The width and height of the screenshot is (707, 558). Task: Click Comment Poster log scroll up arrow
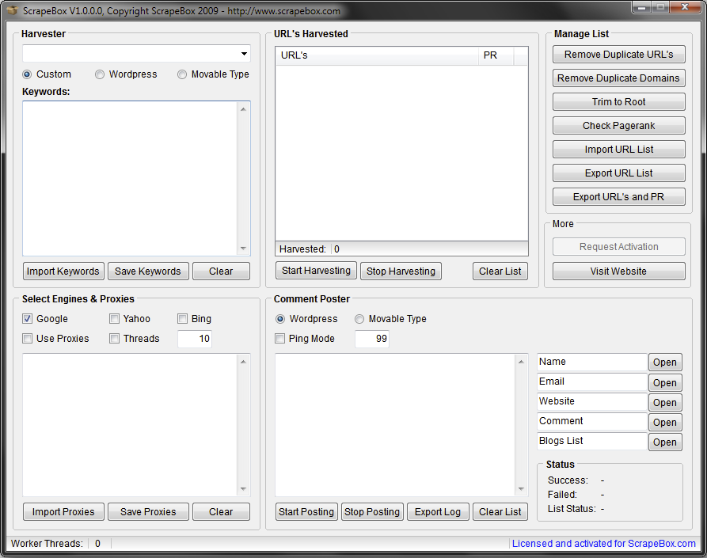click(521, 362)
